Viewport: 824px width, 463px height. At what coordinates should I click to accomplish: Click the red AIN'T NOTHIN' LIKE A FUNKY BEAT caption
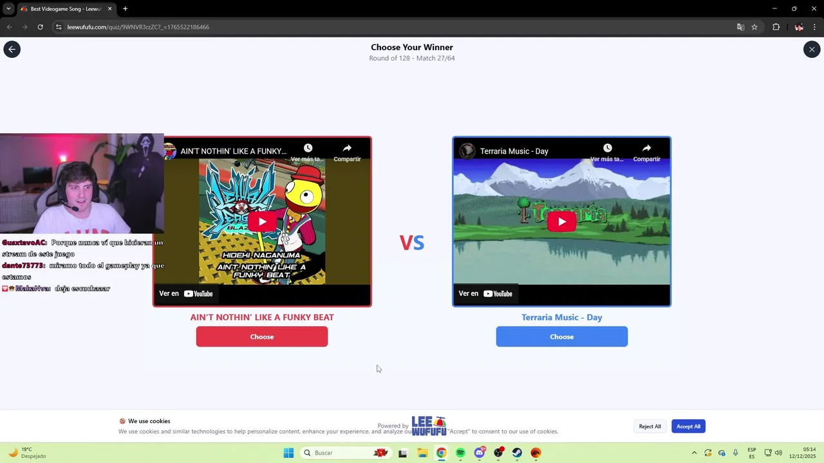coord(262,317)
